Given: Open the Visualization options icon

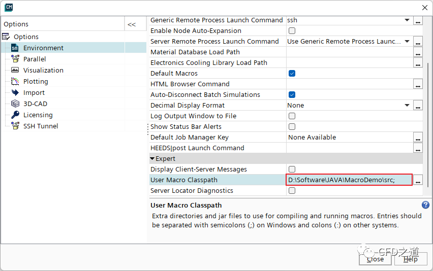Looking at the screenshot, I should [x=15, y=70].
